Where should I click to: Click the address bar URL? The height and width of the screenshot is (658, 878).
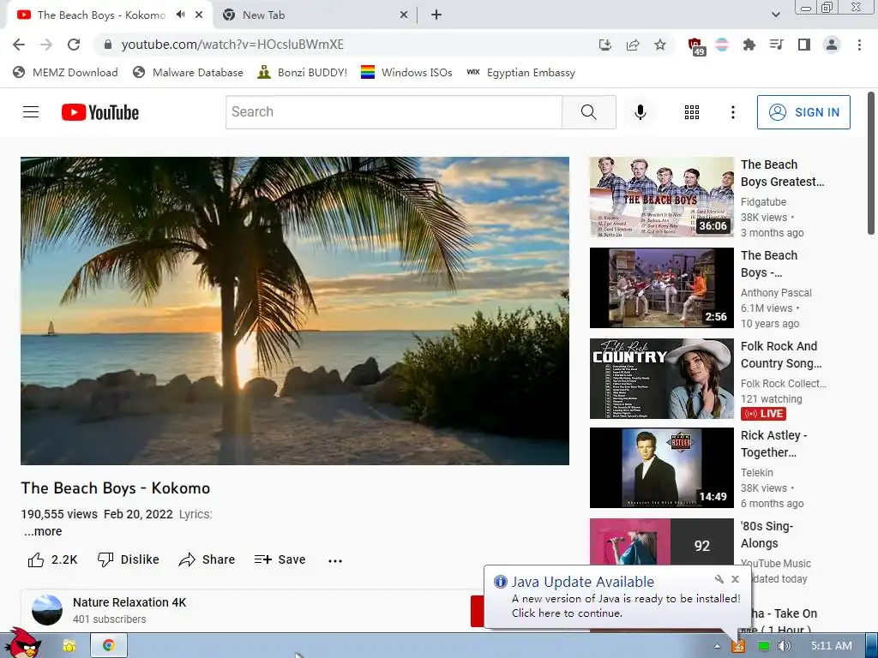pyautogui.click(x=232, y=45)
